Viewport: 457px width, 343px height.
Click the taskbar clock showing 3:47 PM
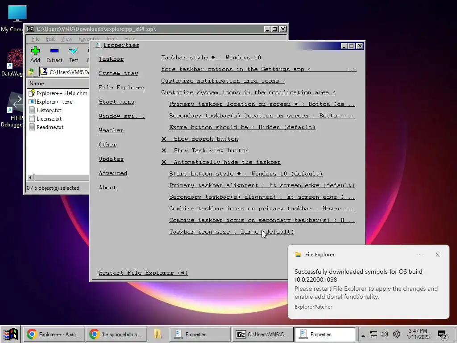tap(418, 334)
